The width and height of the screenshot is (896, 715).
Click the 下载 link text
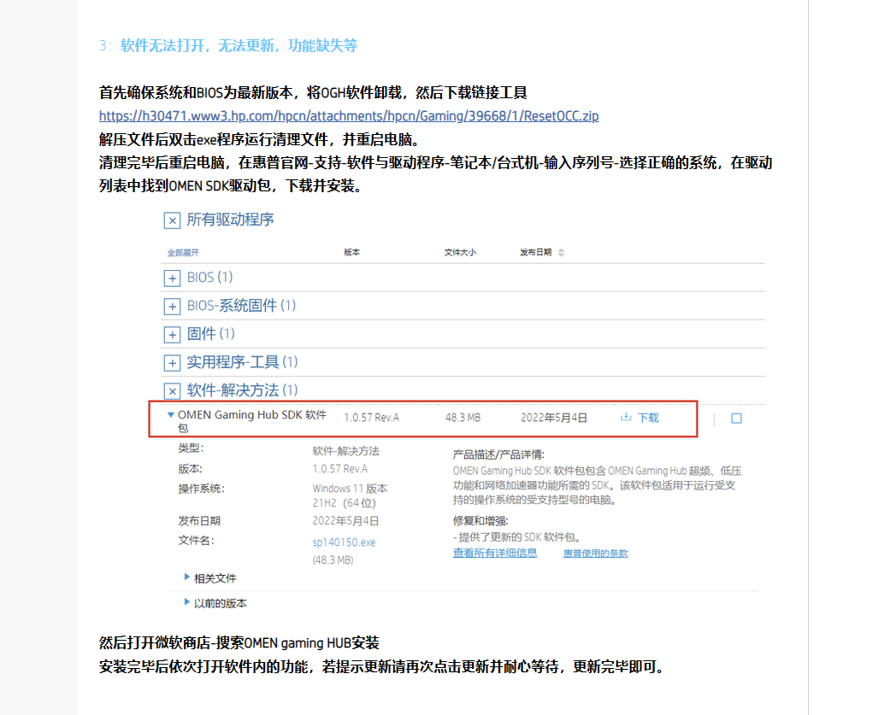[648, 418]
